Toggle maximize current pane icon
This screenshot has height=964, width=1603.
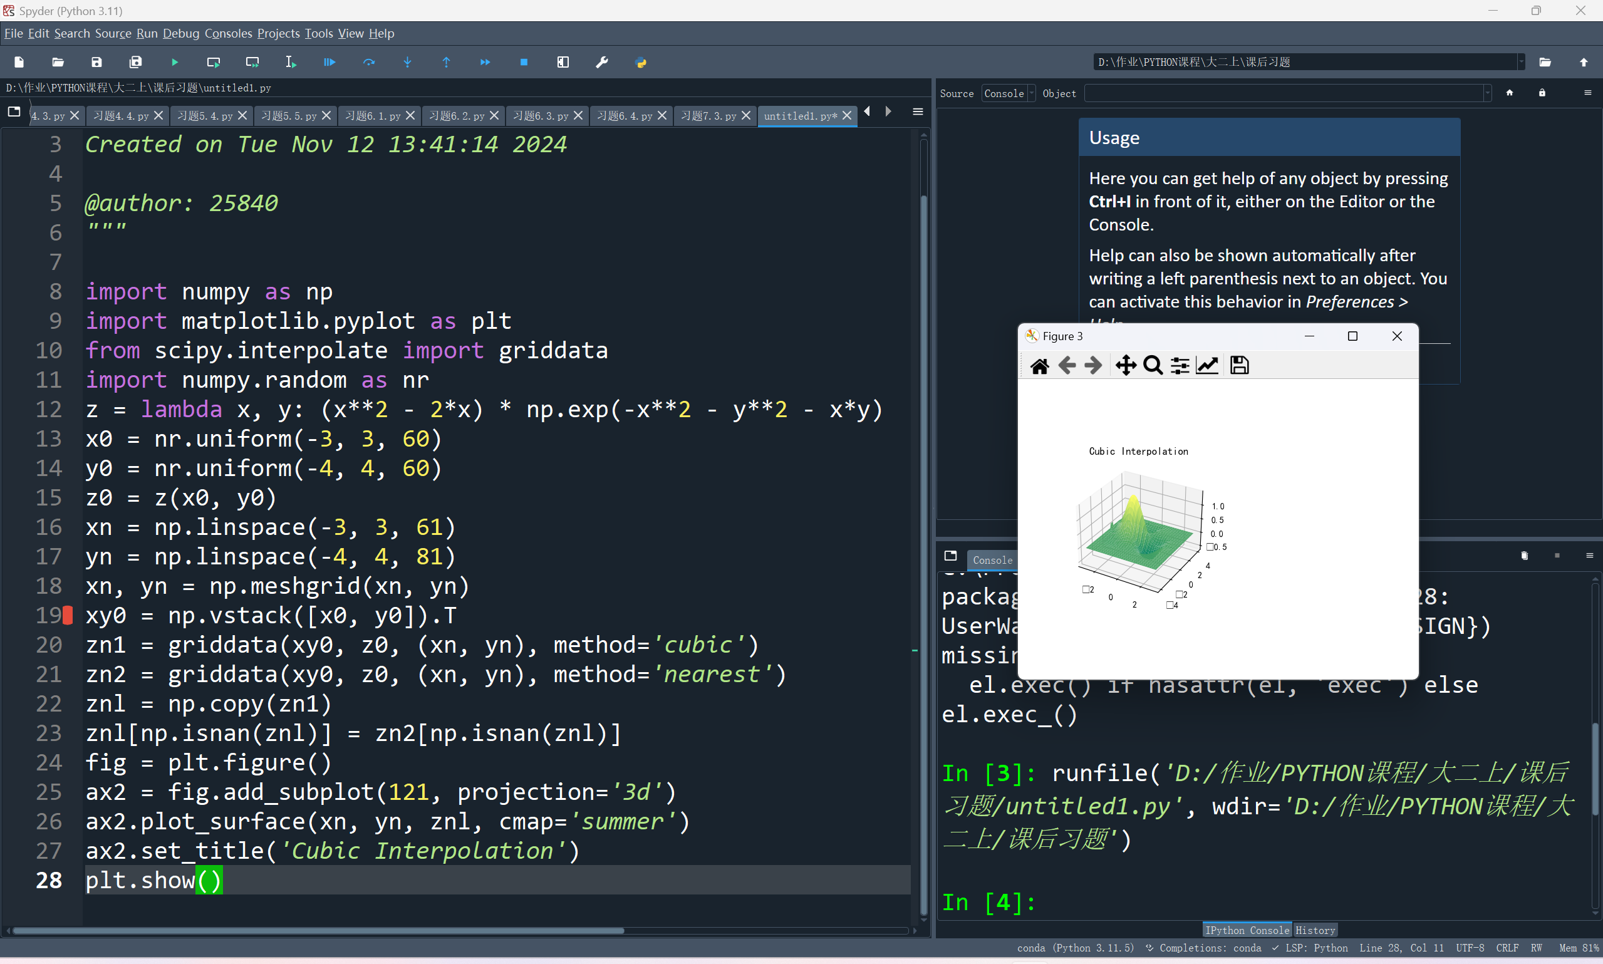(x=563, y=63)
